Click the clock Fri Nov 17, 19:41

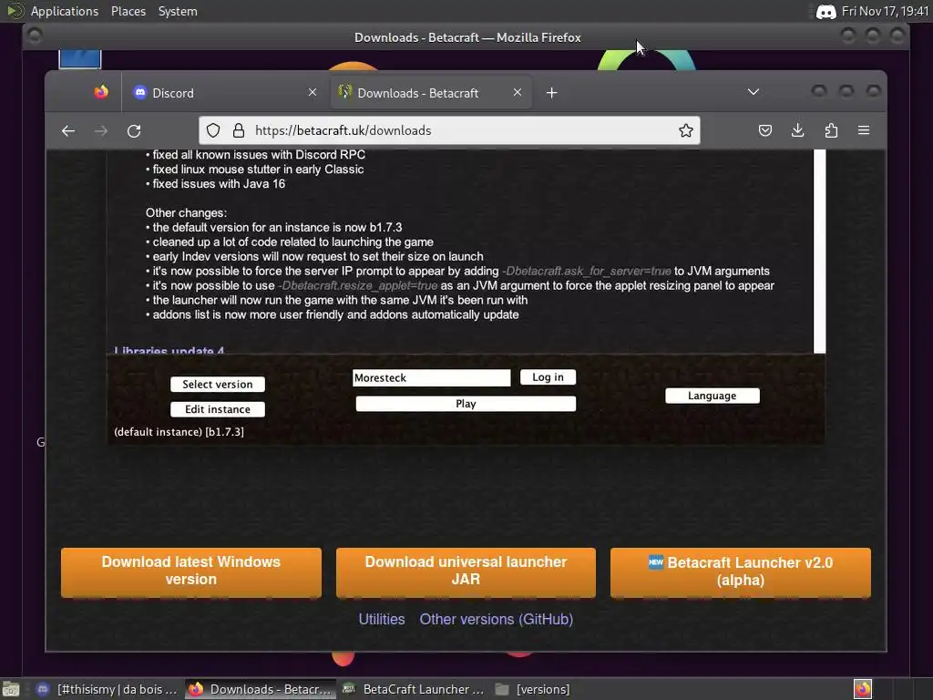(885, 11)
